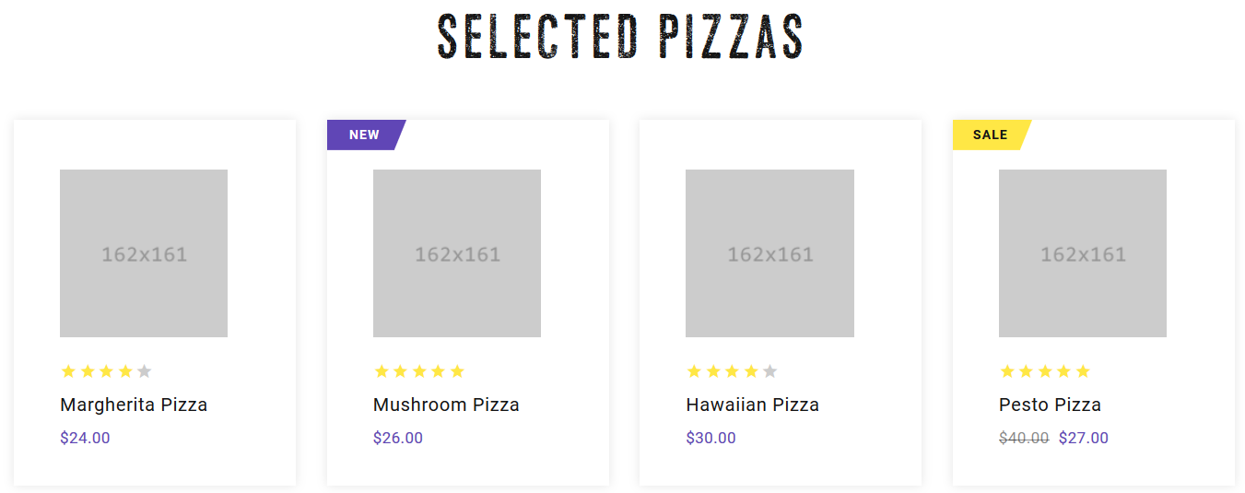
Task: Click the $24.00 price of Margherita Pizza
Action: pyautogui.click(x=85, y=438)
